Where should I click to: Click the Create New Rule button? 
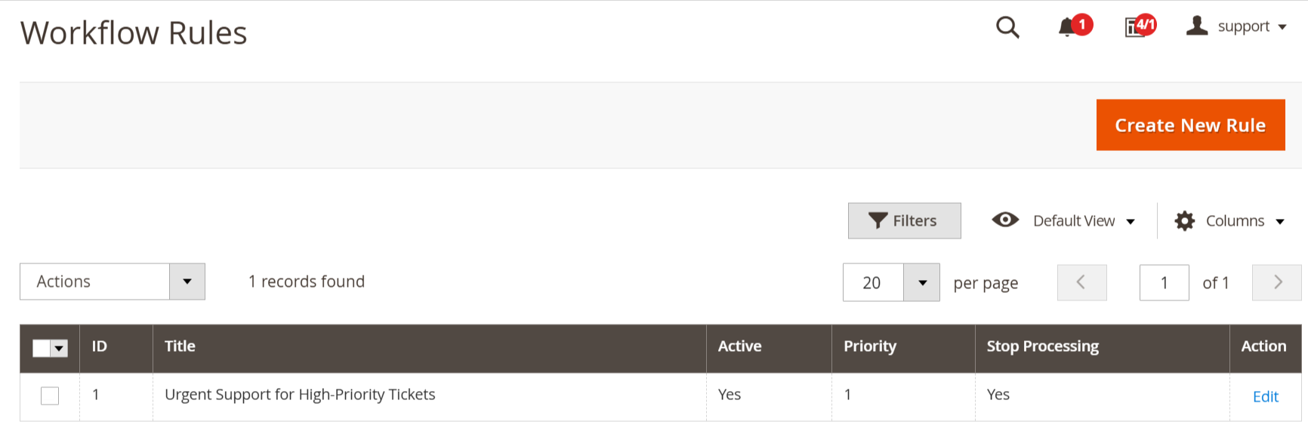[1190, 125]
